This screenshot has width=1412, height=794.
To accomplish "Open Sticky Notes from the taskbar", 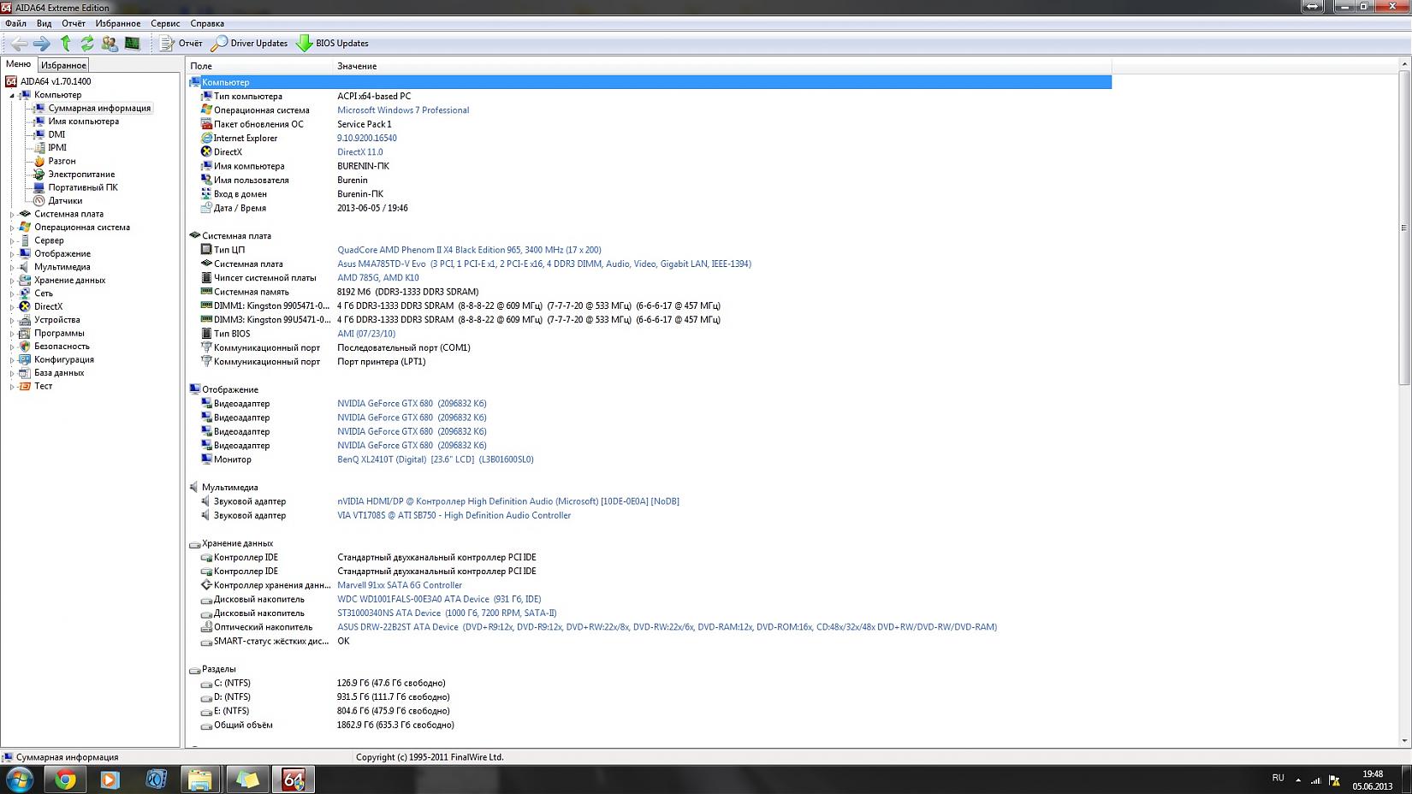I will (247, 779).
